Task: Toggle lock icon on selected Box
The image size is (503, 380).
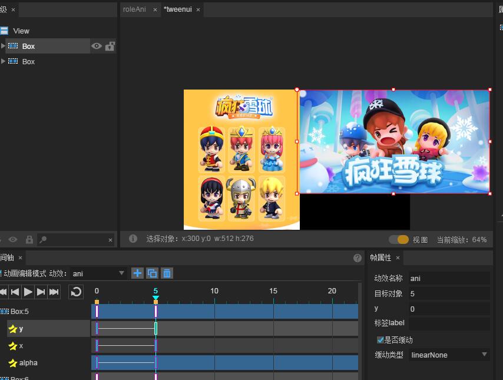Action: [x=110, y=46]
